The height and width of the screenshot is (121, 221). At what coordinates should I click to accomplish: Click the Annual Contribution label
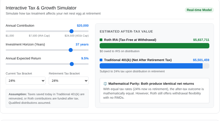pos(20,26)
